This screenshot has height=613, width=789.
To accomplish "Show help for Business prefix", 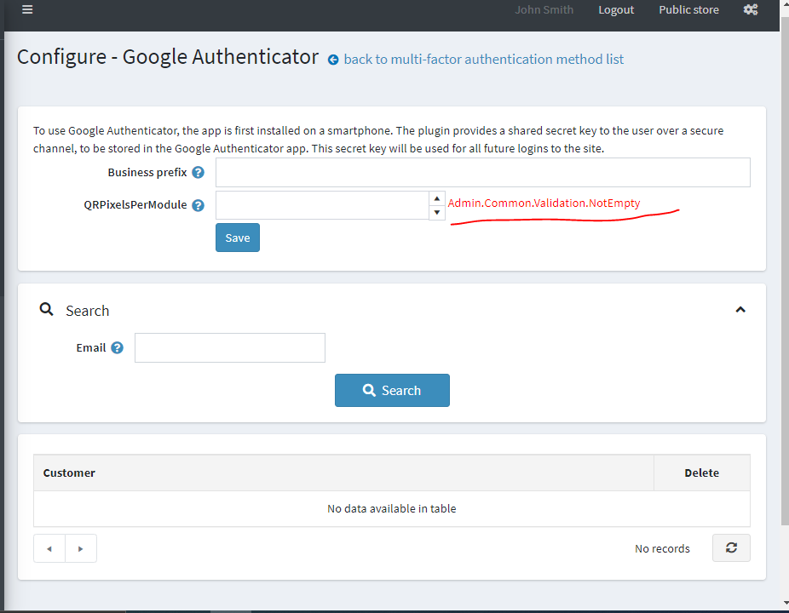I will pos(199,173).
